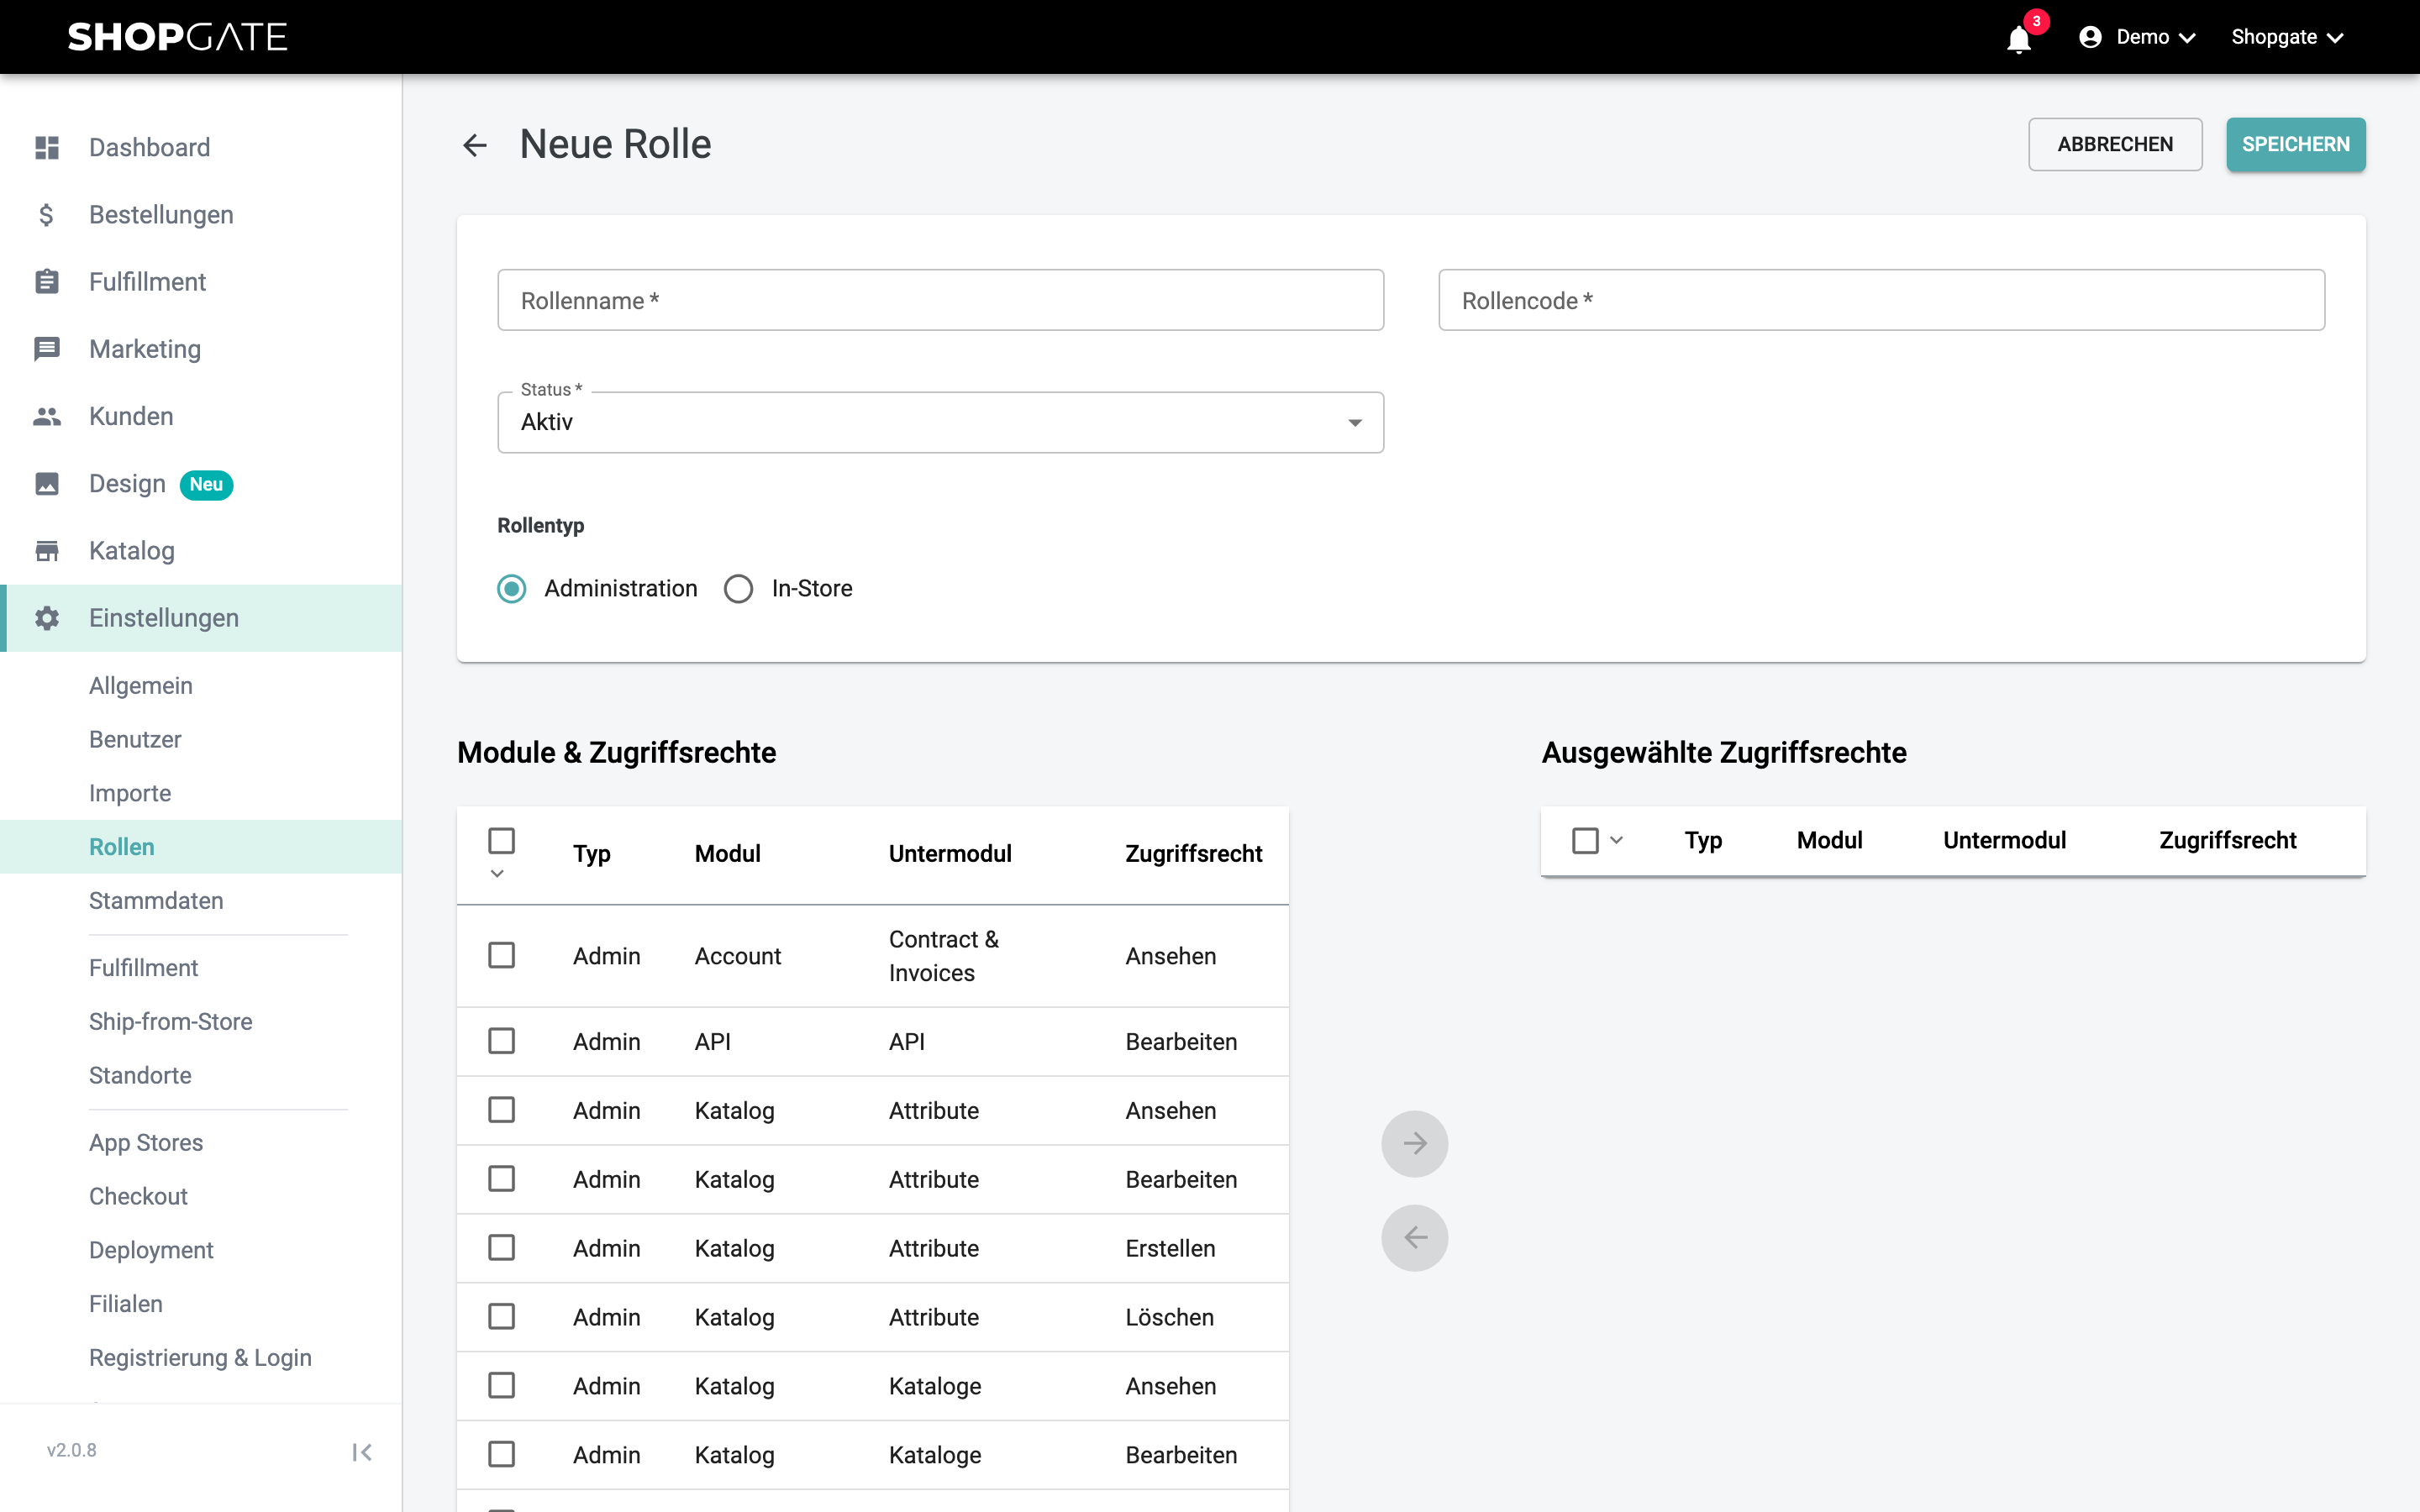
Task: Collapse the sidebar with the bottom icon
Action: pyautogui.click(x=362, y=1451)
